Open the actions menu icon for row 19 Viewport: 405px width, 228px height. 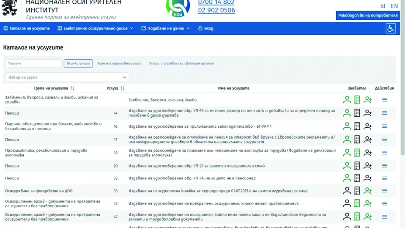384,153
